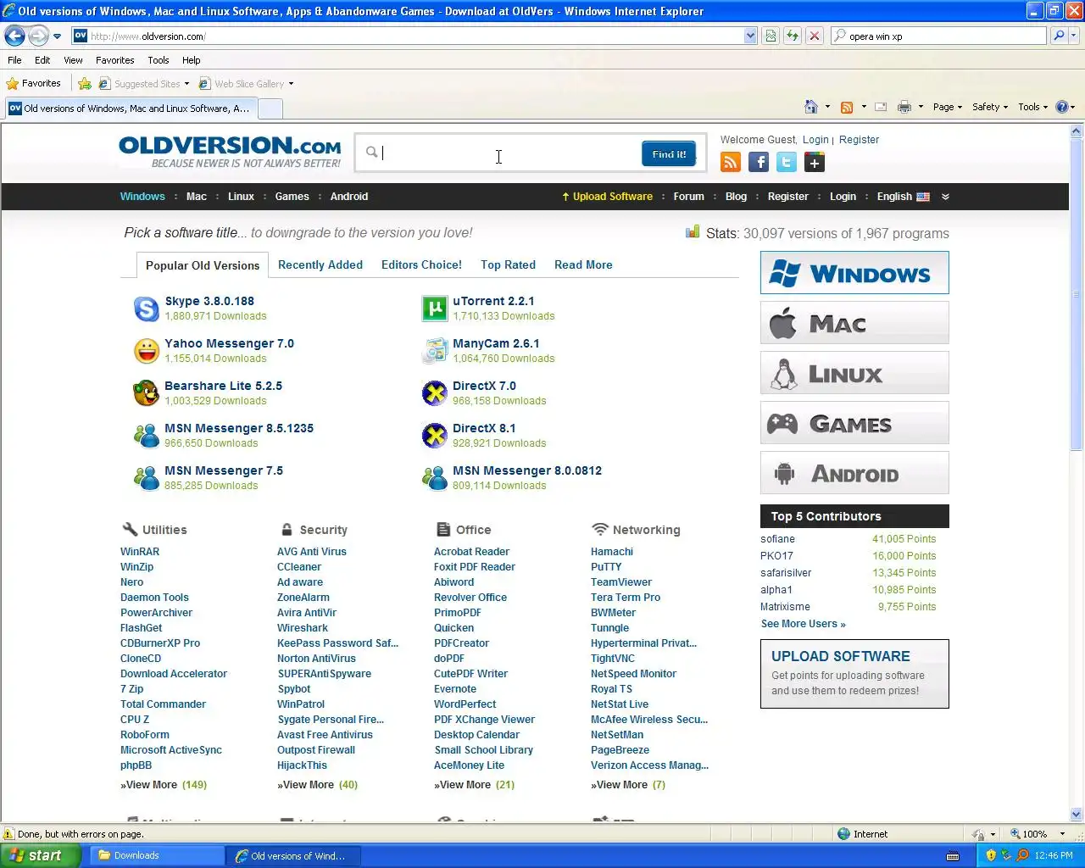Open the Games link in navigation bar
Viewport: 1085px width, 868px height.
tap(292, 196)
